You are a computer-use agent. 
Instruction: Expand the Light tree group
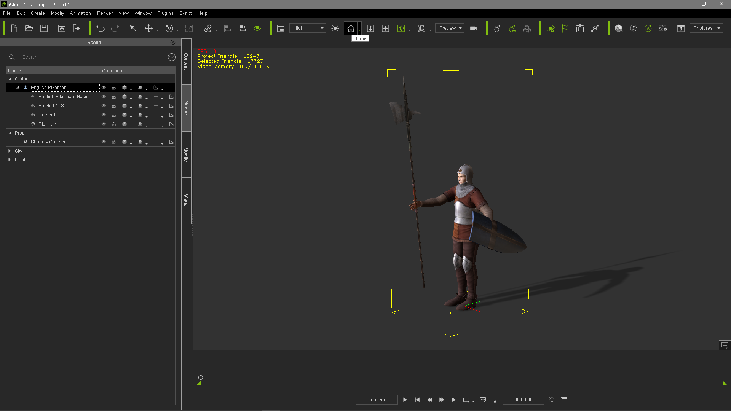(x=10, y=160)
